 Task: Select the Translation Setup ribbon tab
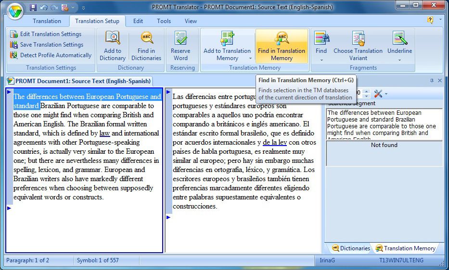click(97, 21)
